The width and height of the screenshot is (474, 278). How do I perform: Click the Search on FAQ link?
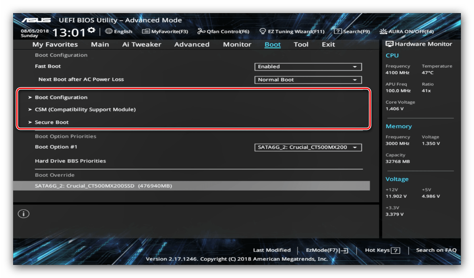point(436,250)
